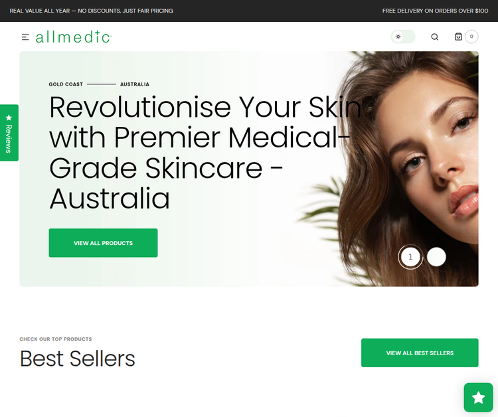Click the View All Best Sellers button
This screenshot has height=417, width=498.
coord(420,353)
